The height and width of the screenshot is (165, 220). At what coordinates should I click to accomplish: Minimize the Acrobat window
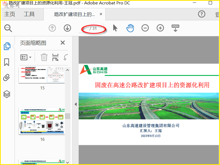194,3
